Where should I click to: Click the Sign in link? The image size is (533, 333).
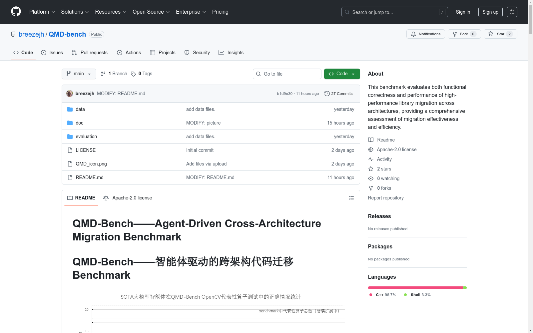(x=463, y=12)
